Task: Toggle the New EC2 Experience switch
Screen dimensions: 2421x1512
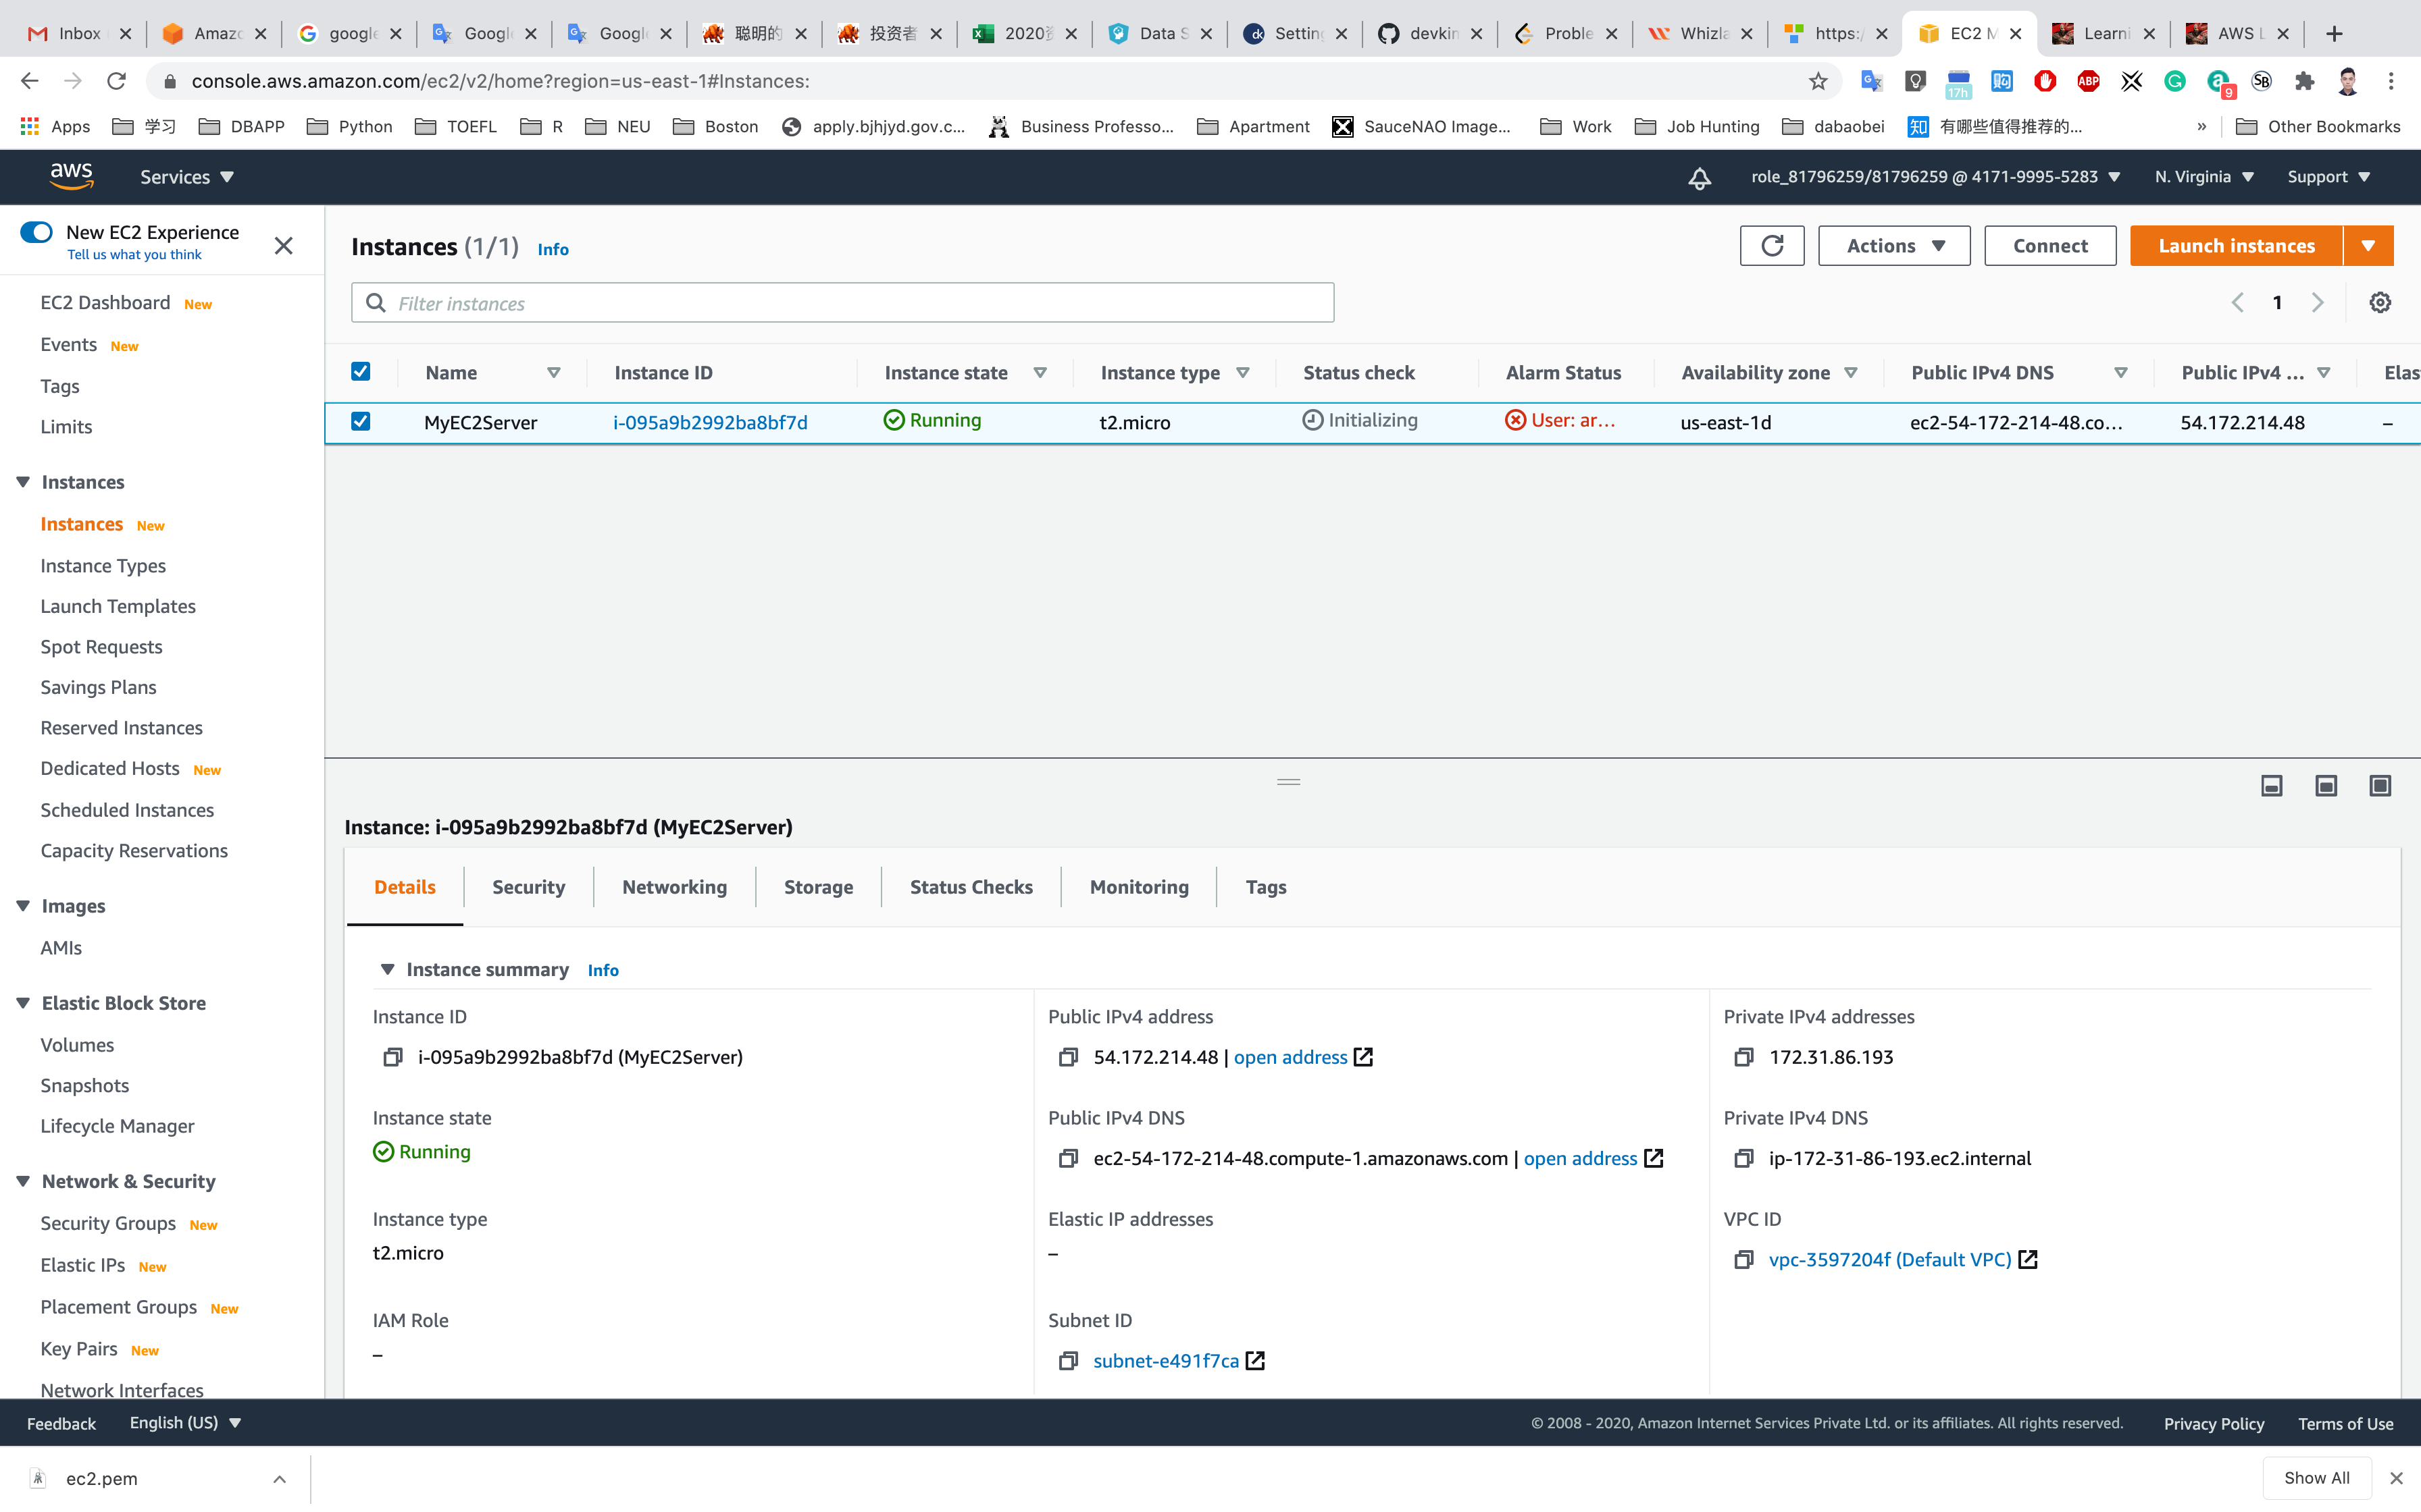Action: pyautogui.click(x=37, y=232)
